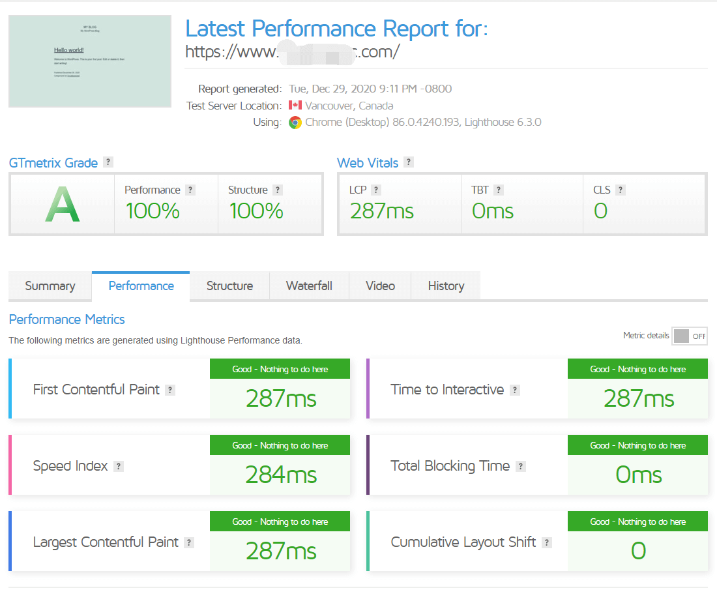Click help icon next to First Contentful Paint
This screenshot has width=717, height=603.
170,390
